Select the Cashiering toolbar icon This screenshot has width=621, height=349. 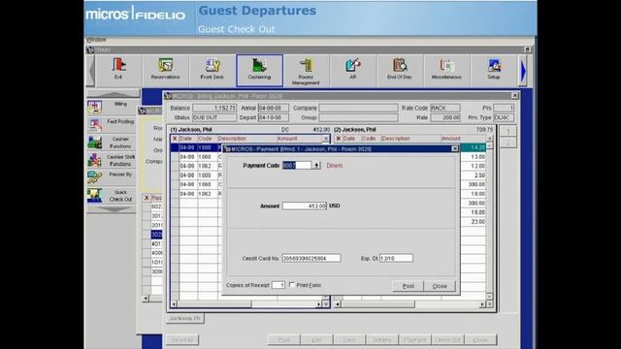coord(259,70)
